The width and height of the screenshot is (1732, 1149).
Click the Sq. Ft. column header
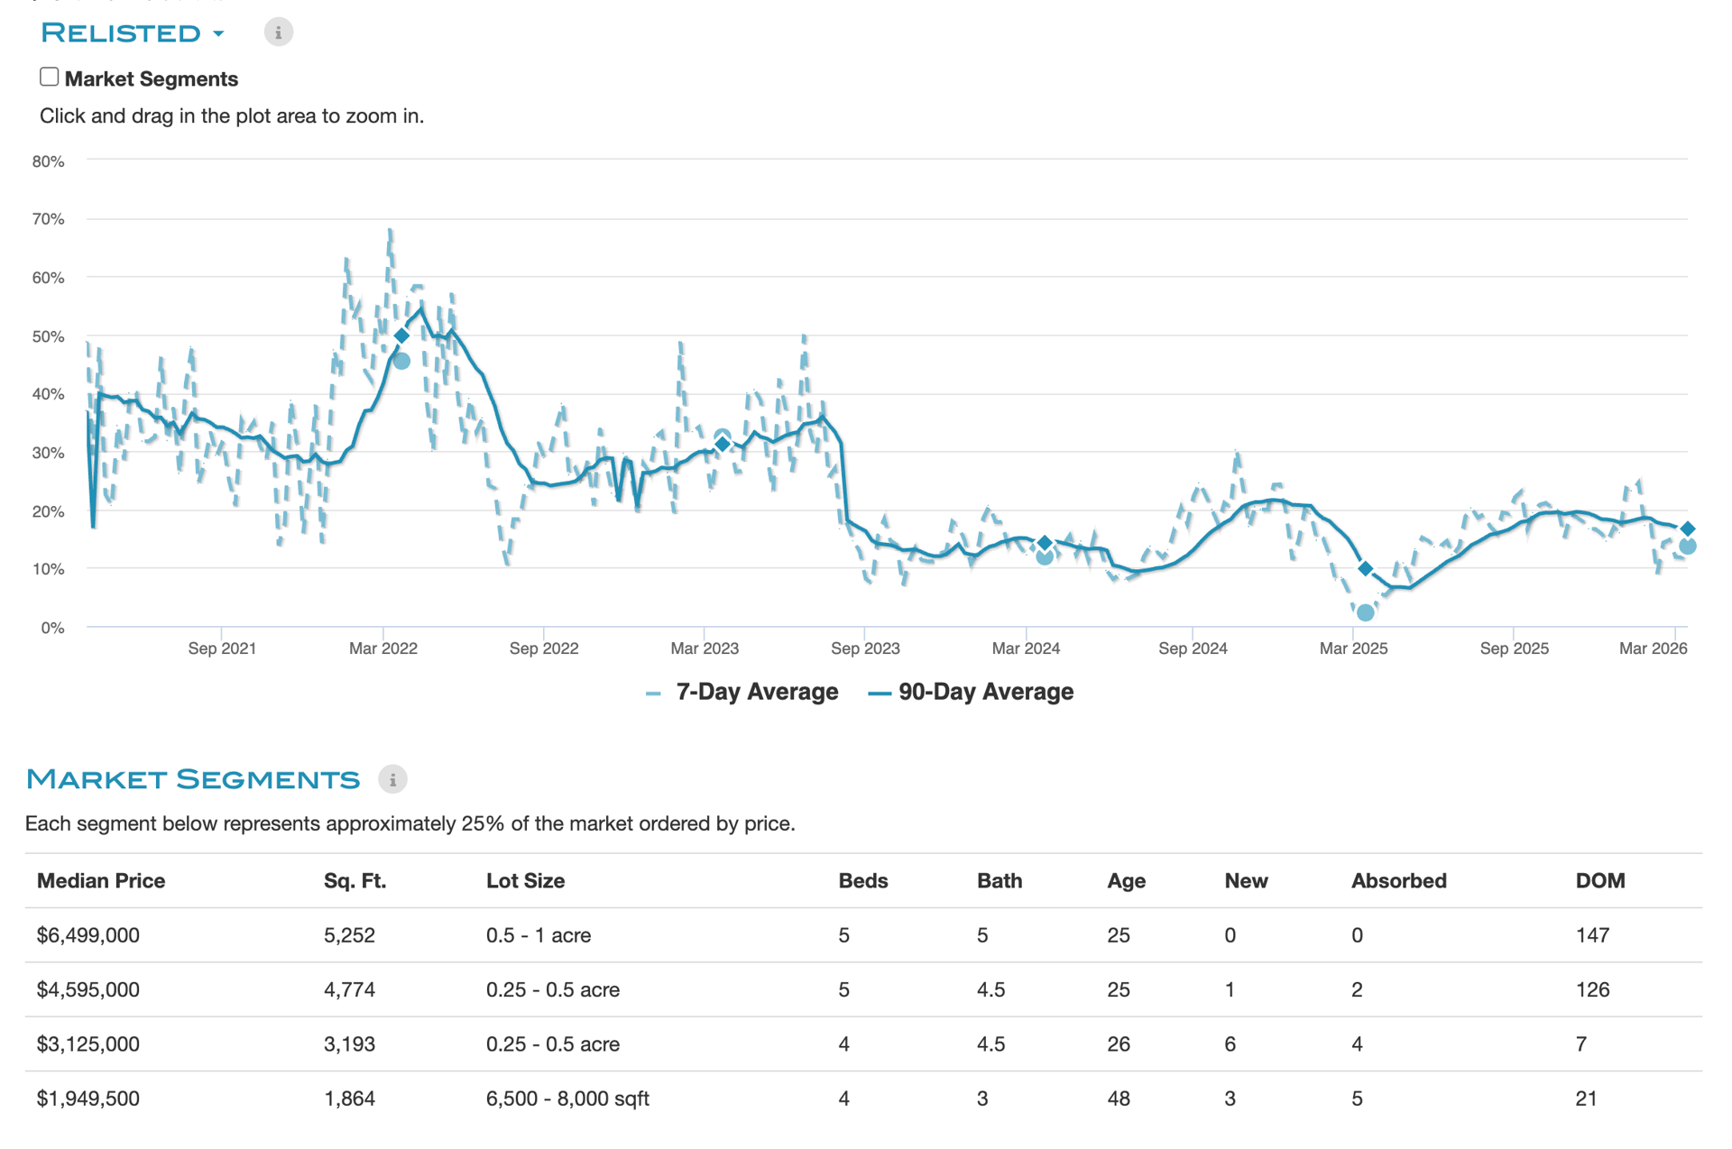(x=355, y=881)
